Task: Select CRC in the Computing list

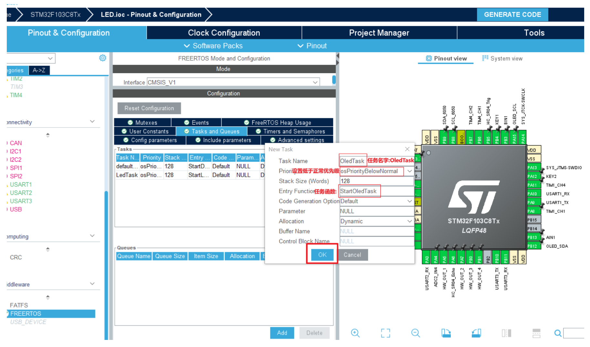Action: 16,257
